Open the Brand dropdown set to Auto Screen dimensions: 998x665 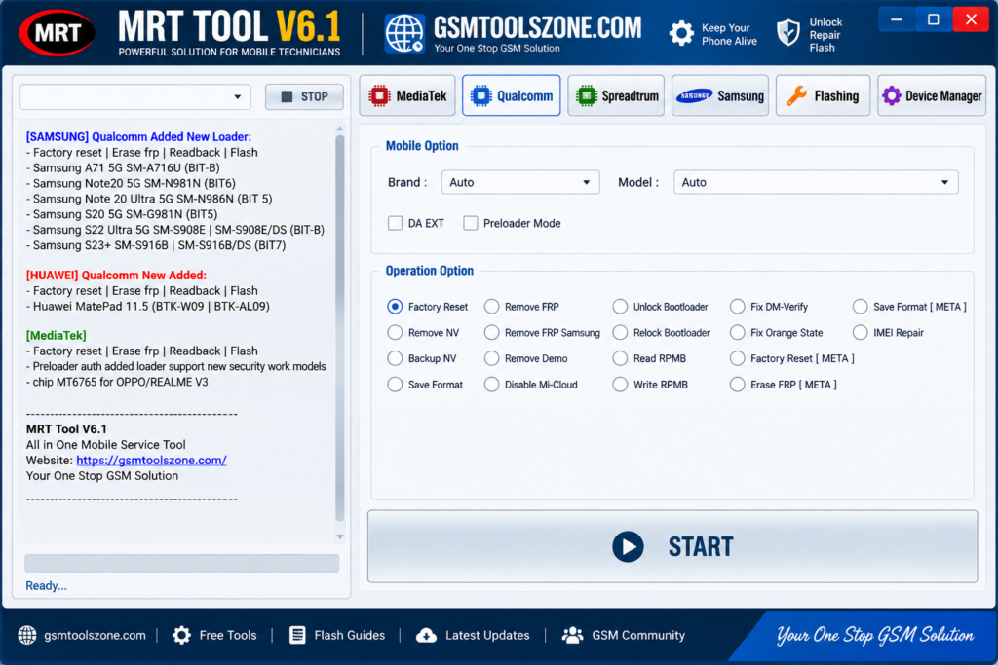click(520, 182)
